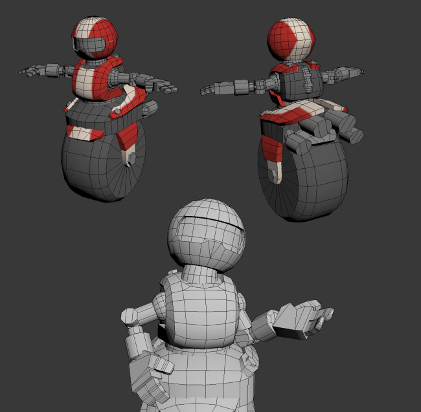421x412 pixels.
Task: Click the back-view robot's red-white seat fender
Action: pyautogui.click(x=291, y=113)
